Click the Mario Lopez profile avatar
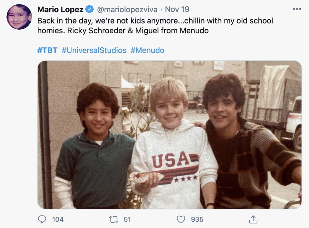Screen dimensions: 309x228 click(x=19, y=17)
